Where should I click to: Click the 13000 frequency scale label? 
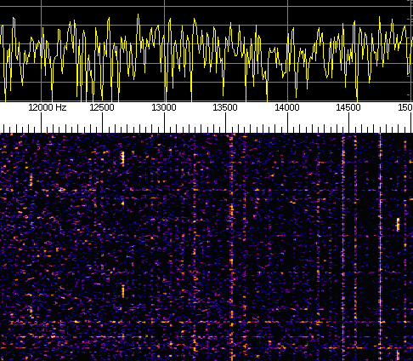click(164, 107)
